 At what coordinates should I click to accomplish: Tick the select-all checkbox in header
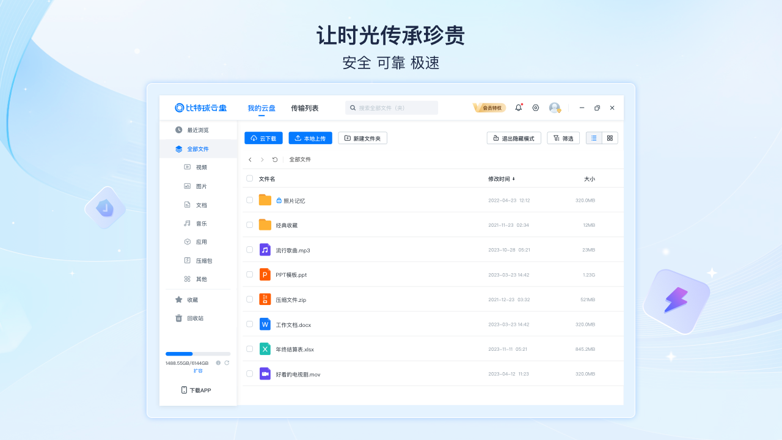tap(249, 178)
